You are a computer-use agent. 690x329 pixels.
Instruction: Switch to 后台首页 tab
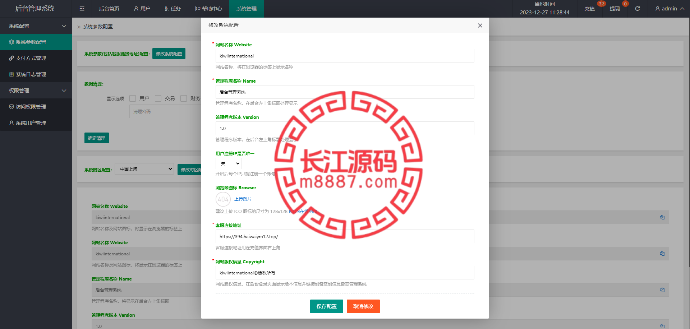[x=109, y=9]
